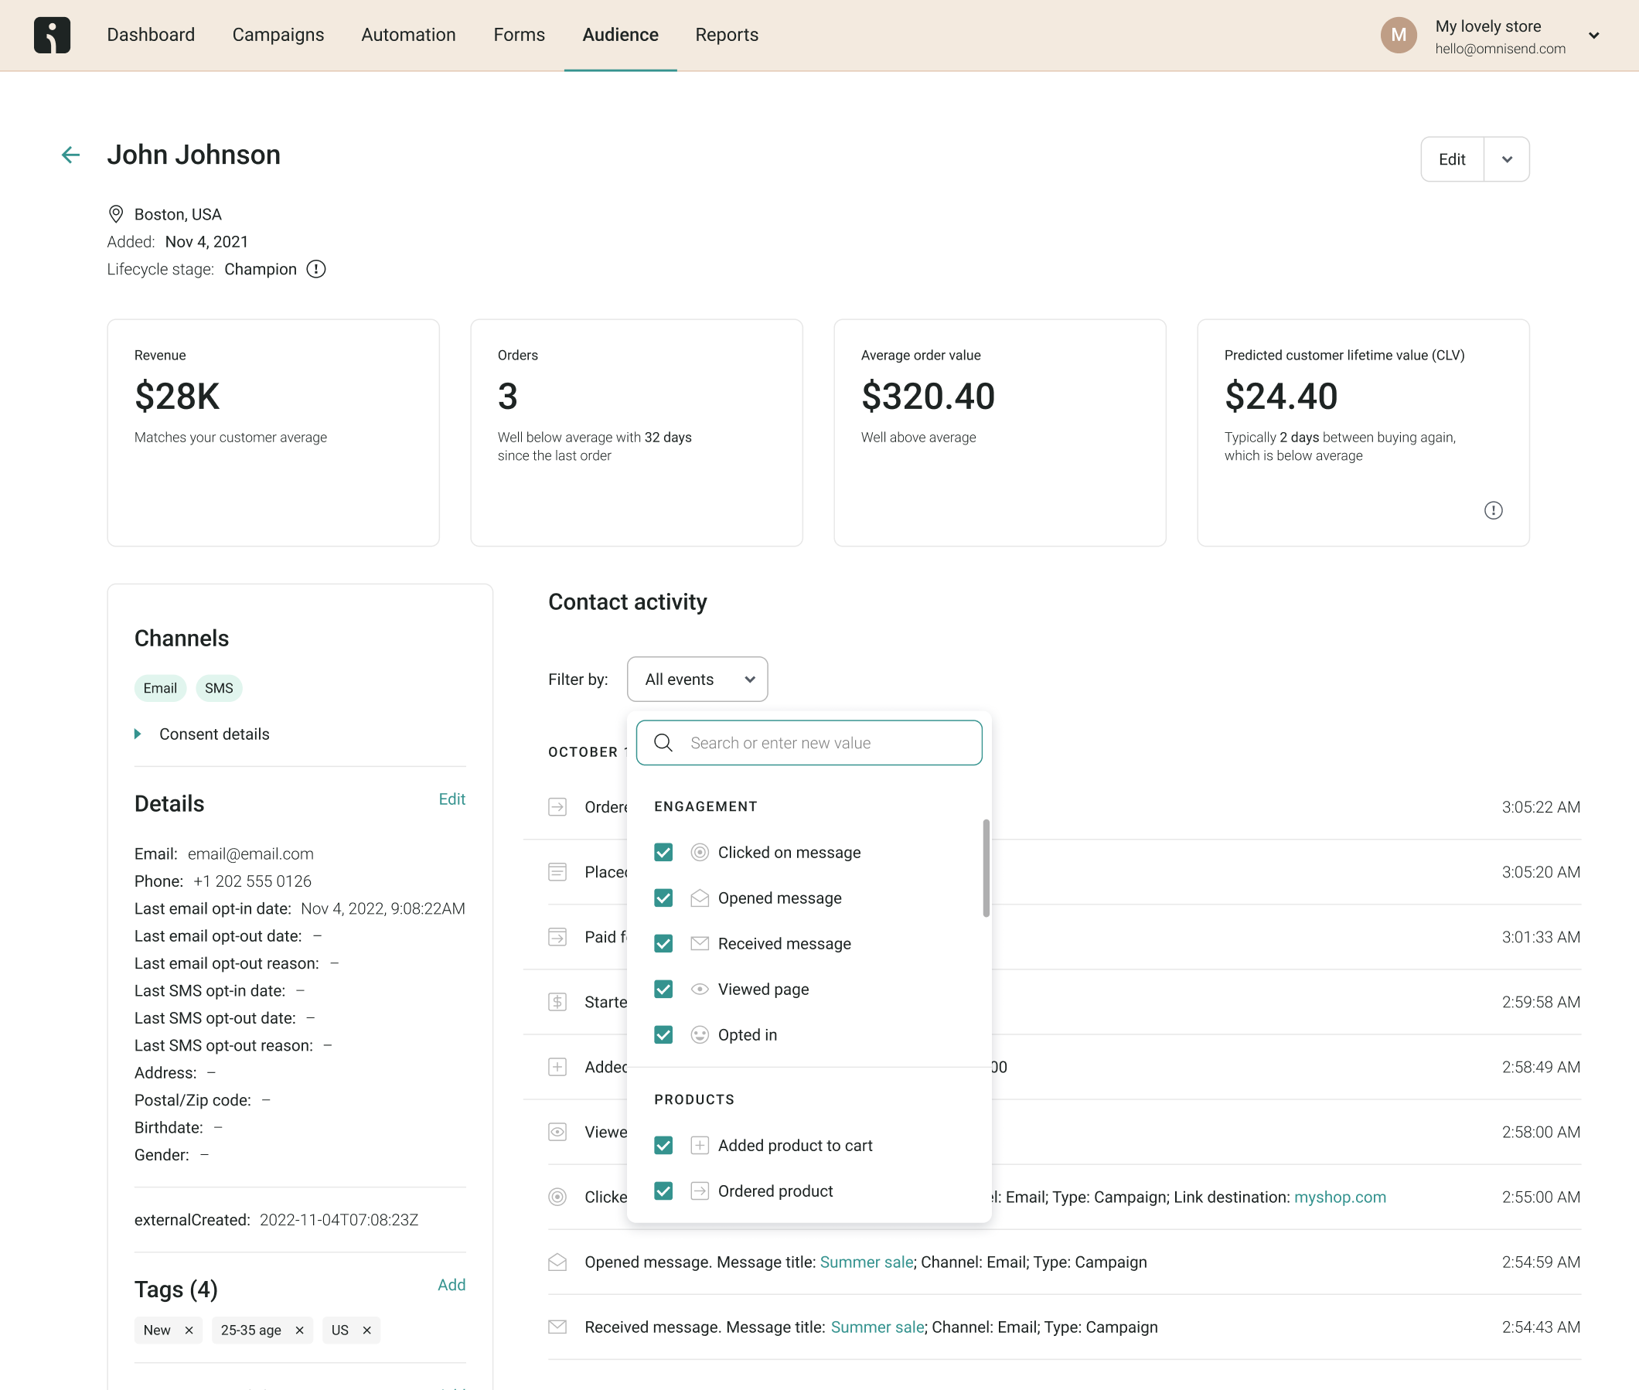Go back using the left arrow icon
Image resolution: width=1639 pixels, height=1390 pixels.
coord(71,155)
